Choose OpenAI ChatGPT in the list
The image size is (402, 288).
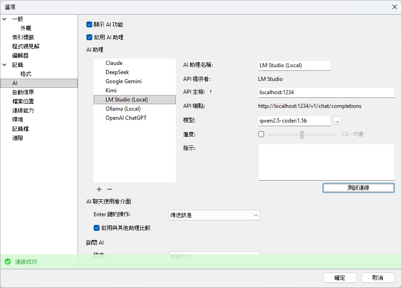135,118
